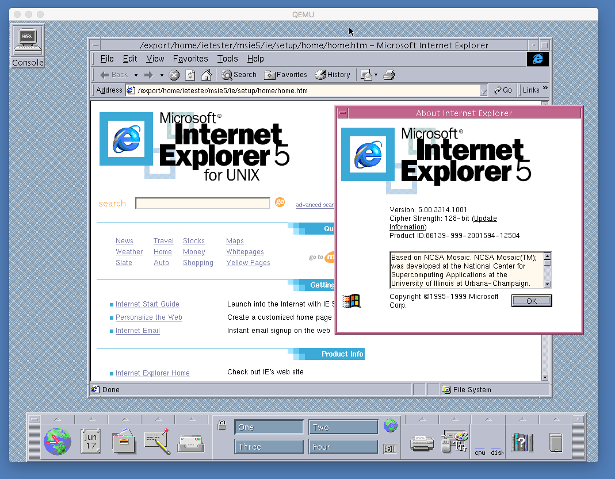Screen dimensions: 615x479
Task: Open the View menu
Action: tap(155, 59)
